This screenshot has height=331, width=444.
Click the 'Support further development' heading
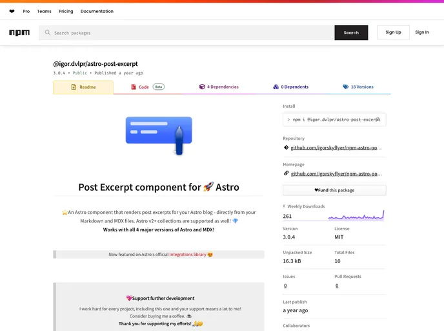[x=160, y=298]
